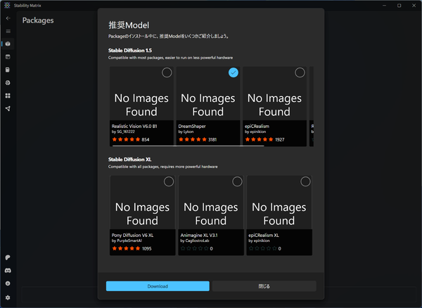The height and width of the screenshot is (308, 422).
Task: Select the Animagine XL V3.1 checkbox
Action: tap(237, 181)
